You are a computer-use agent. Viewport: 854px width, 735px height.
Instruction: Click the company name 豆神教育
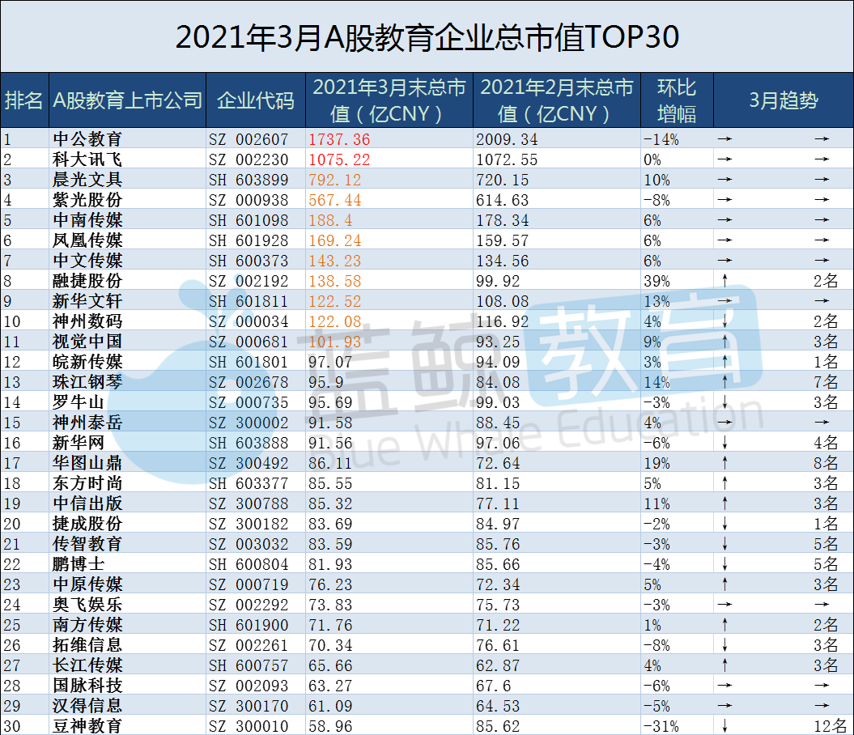[87, 726]
